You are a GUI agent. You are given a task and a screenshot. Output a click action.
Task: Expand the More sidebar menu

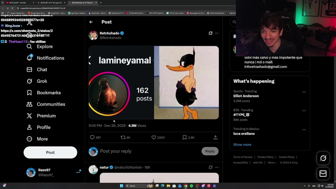37,139
